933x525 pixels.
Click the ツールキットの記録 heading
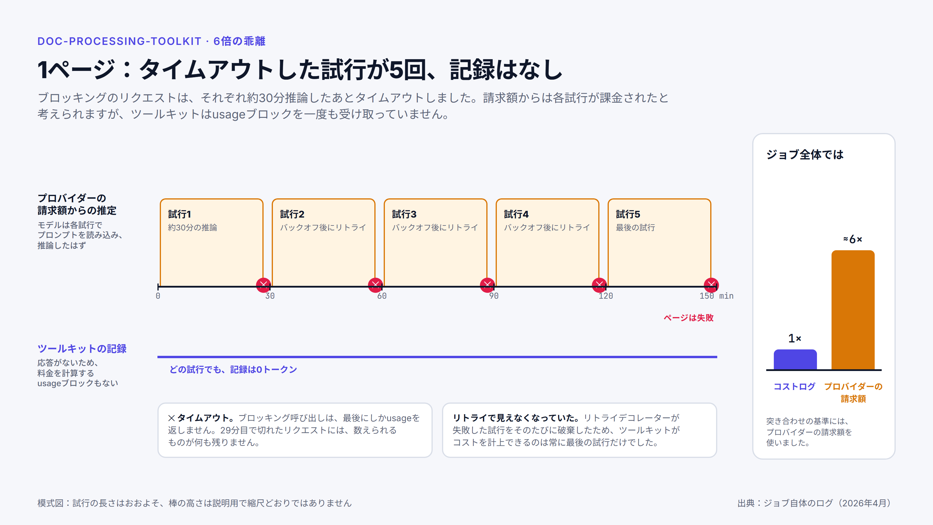pyautogui.click(x=82, y=349)
